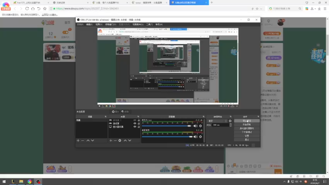The width and height of the screenshot is (329, 185).
Task: Open Settings from OBS controls
Action: click(x=247, y=136)
